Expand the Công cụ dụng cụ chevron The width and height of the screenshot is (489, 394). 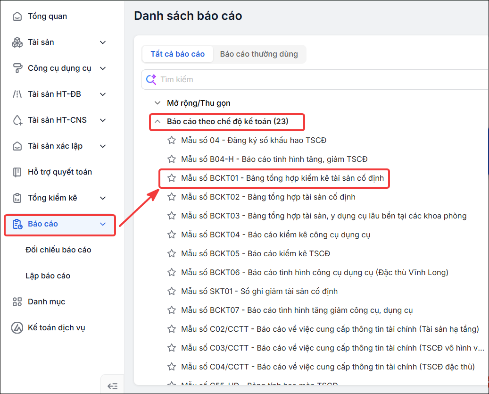click(103, 68)
